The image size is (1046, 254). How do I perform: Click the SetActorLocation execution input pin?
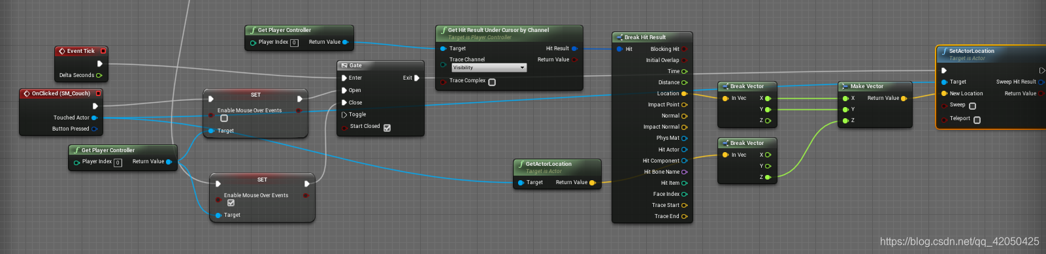click(944, 70)
